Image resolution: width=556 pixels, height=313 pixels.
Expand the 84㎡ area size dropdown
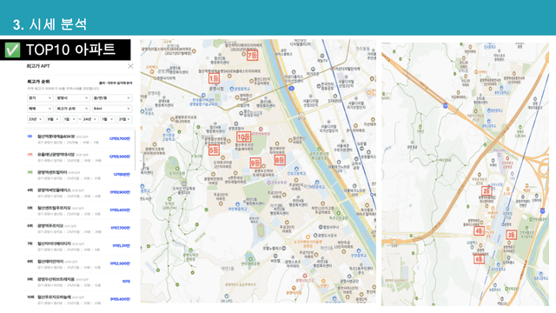[112, 109]
